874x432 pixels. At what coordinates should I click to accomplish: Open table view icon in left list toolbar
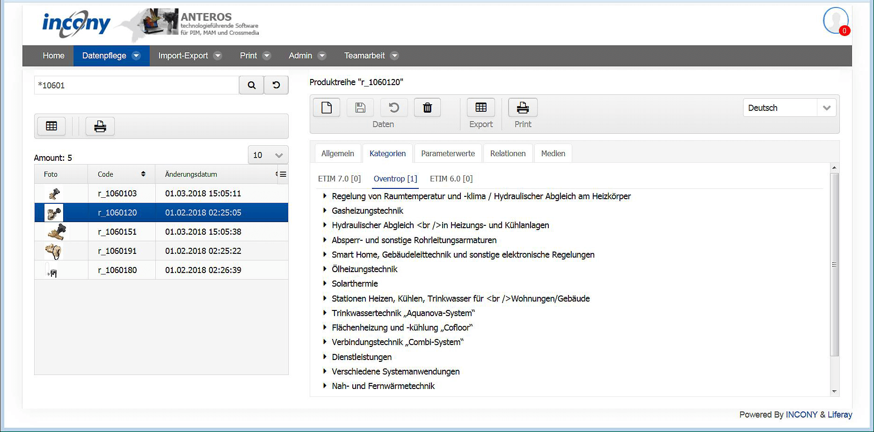(x=51, y=126)
